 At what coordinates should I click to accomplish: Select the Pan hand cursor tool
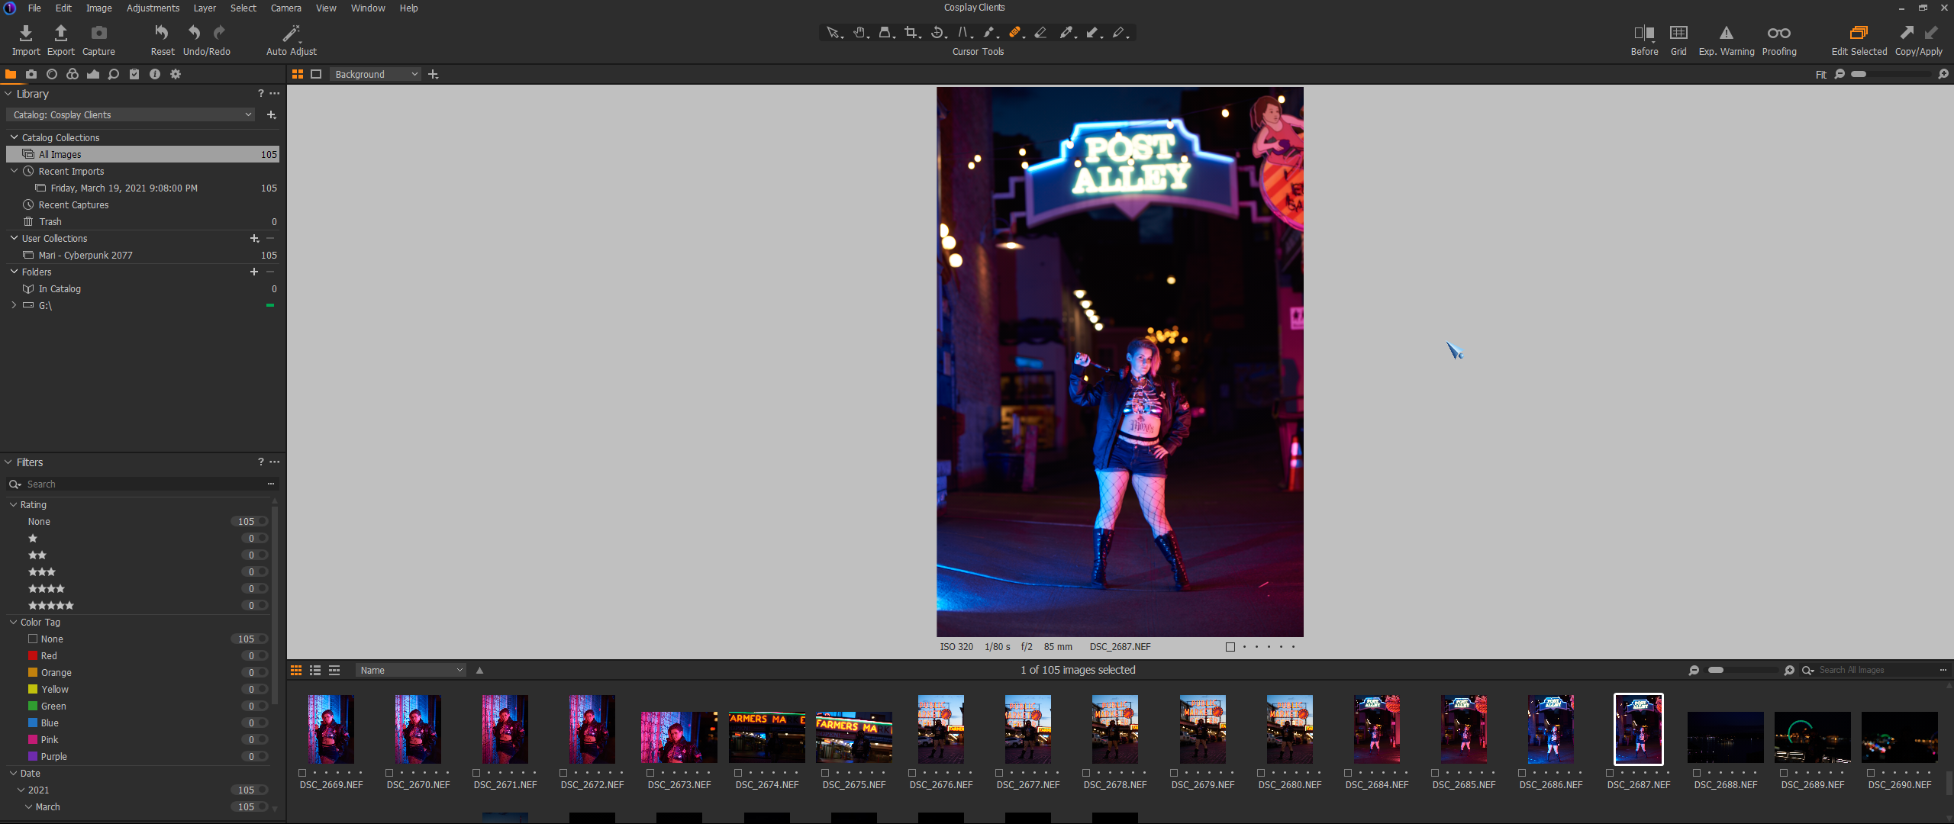[860, 33]
